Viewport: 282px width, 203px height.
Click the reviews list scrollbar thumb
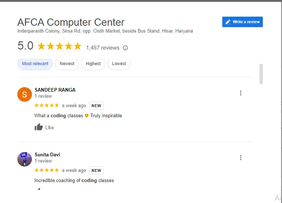click(261, 74)
